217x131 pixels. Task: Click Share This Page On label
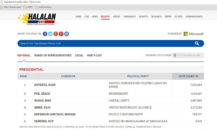29,34
